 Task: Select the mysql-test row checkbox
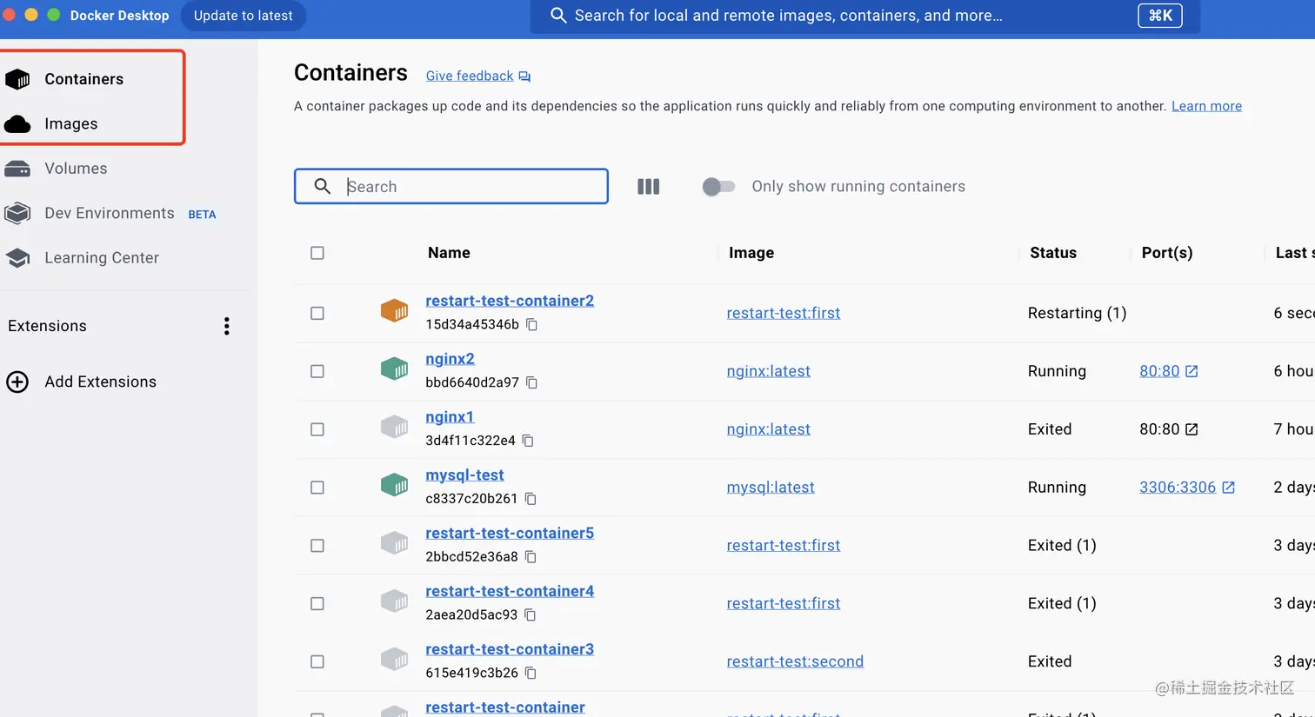pyautogui.click(x=317, y=488)
